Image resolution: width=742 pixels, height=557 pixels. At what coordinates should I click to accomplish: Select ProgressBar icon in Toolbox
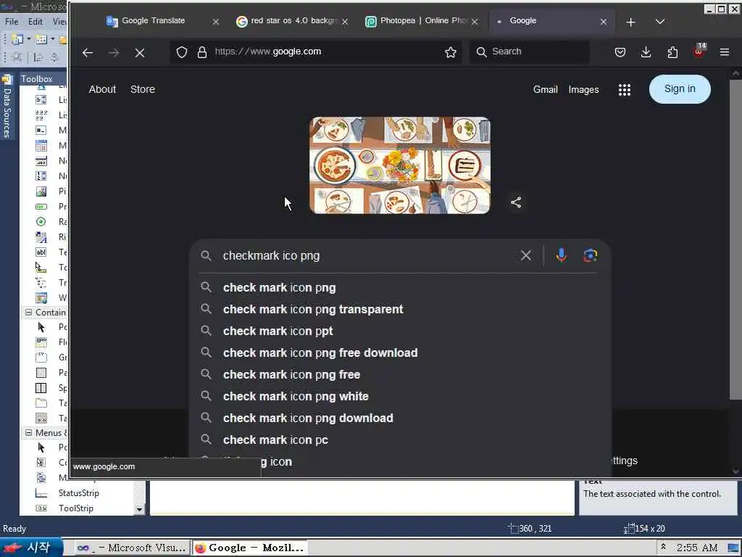coord(41,207)
